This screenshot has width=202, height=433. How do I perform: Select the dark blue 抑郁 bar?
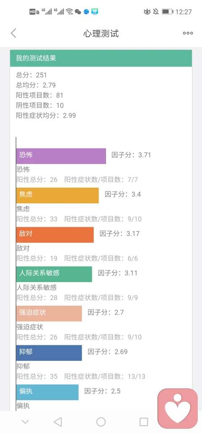[x=49, y=353]
